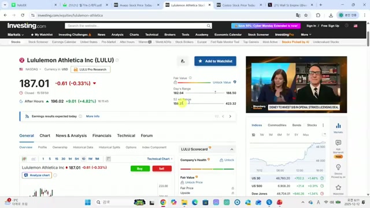Select area chart type icon

[x=34, y=159]
